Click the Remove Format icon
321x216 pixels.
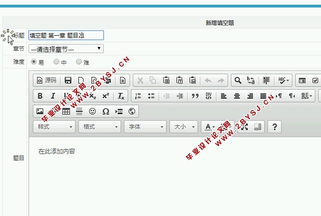pos(121,96)
